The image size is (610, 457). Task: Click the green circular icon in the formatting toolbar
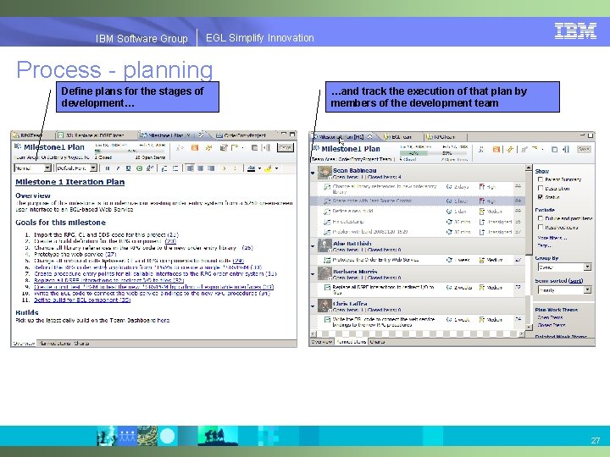139,168
